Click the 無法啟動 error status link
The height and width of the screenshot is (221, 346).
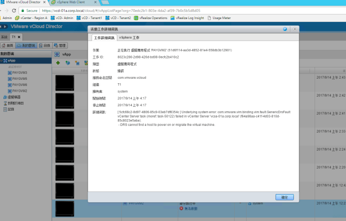click(191, 209)
